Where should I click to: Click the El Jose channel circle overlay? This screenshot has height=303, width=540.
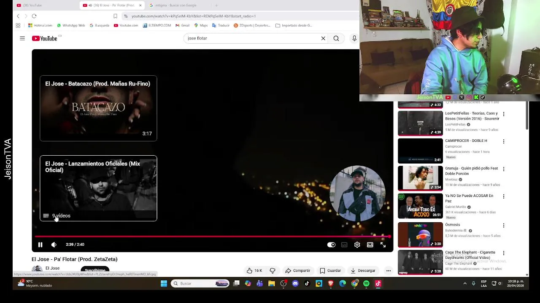click(357, 194)
